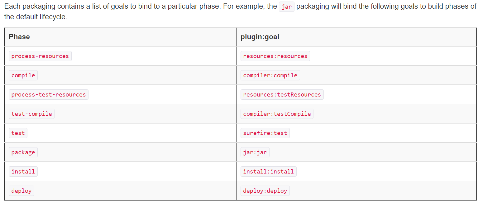Click the inline jar code tag in paragraph
This screenshot has width=478, height=203.
287,7
